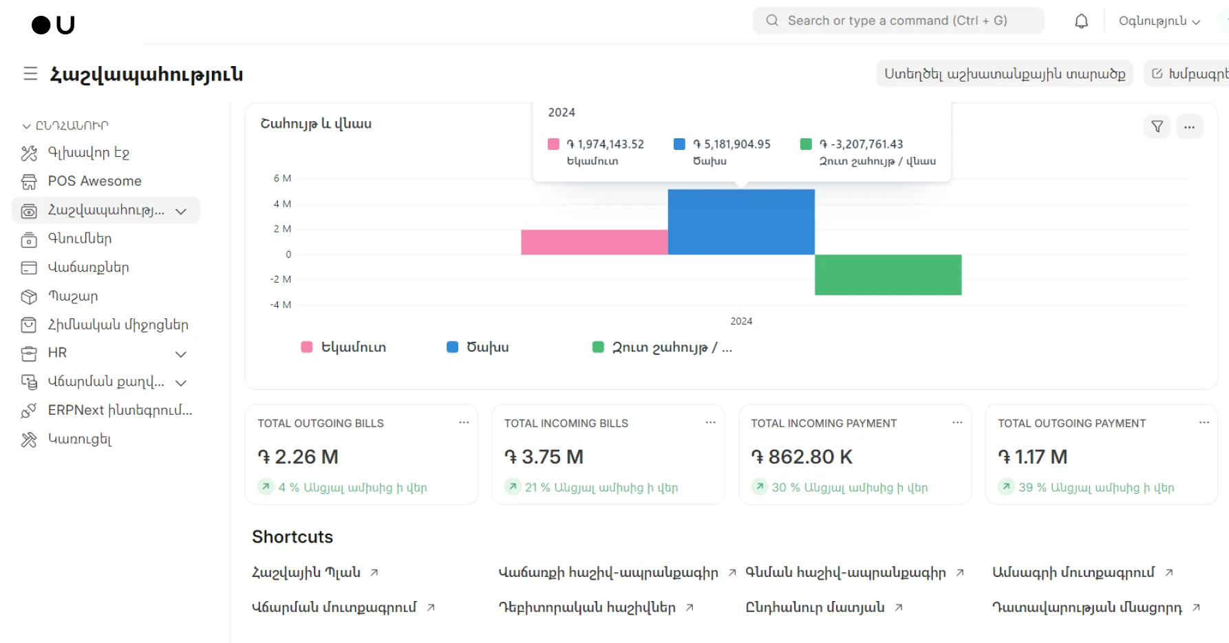1229x643 pixels.
Task: Open the app logo home link
Action: pos(53,25)
